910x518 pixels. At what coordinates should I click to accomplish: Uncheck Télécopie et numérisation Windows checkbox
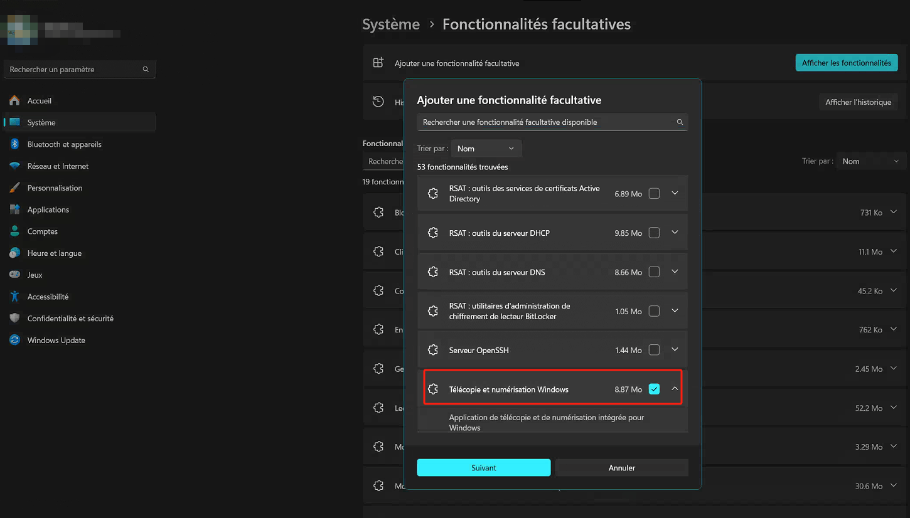(x=654, y=389)
